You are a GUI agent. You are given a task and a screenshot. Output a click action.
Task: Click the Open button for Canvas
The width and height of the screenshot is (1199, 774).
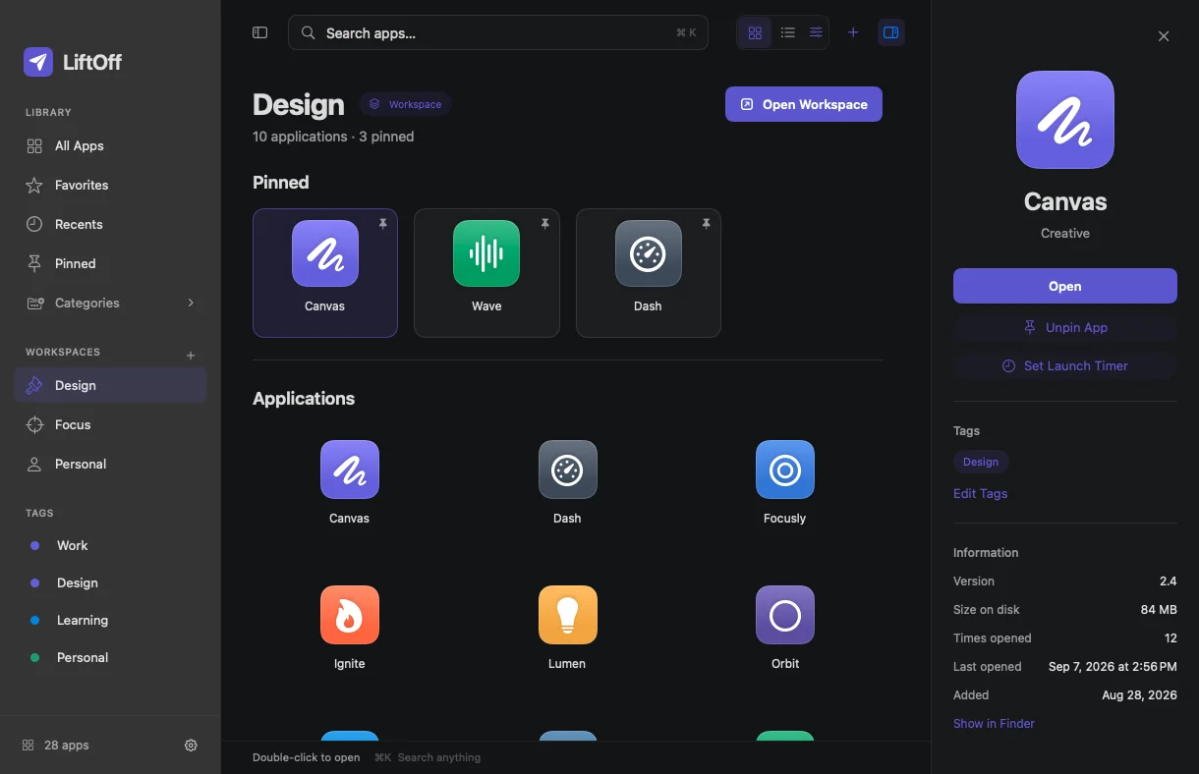tap(1065, 286)
